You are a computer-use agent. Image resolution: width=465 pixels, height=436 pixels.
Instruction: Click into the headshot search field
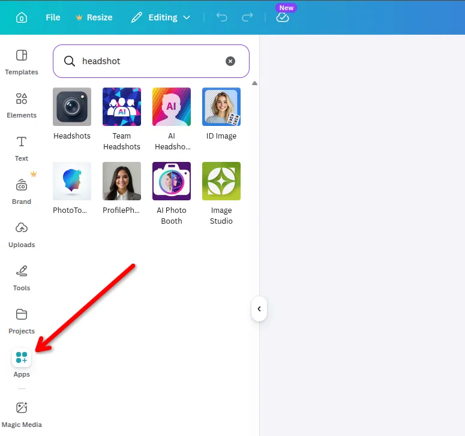[x=151, y=61]
